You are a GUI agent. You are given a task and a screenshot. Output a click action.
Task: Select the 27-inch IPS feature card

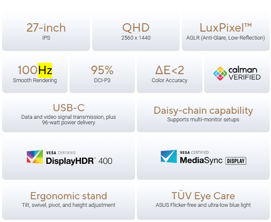[46, 31]
